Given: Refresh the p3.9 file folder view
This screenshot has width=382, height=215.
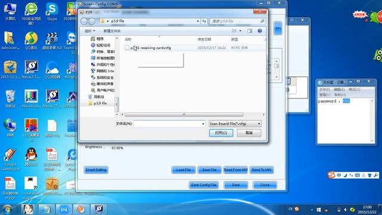Looking at the screenshot, I should tap(204, 21).
